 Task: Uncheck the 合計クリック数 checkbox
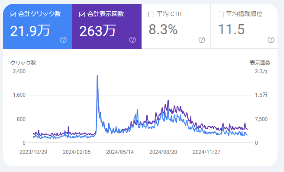13,14
